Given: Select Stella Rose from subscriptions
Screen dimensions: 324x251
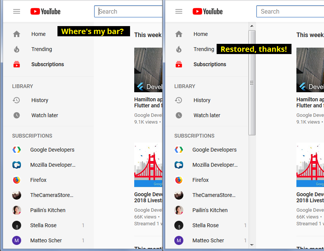Looking at the screenshot, I should (43, 225).
